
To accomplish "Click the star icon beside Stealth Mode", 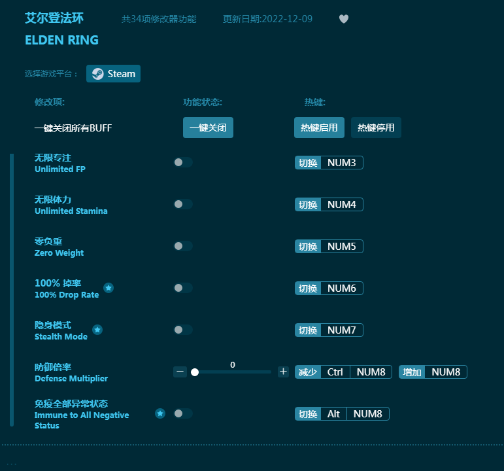I will [97, 330].
